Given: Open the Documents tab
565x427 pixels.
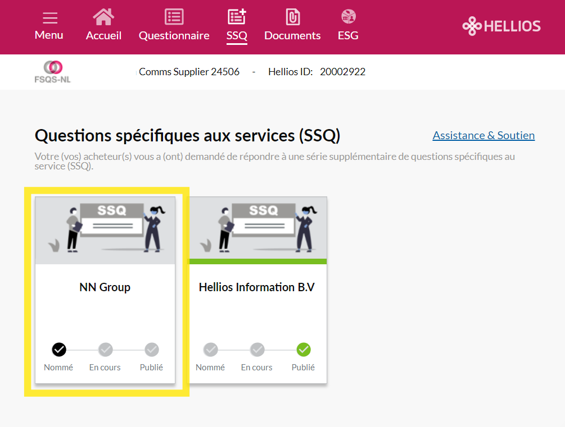Looking at the screenshot, I should coord(292,35).
